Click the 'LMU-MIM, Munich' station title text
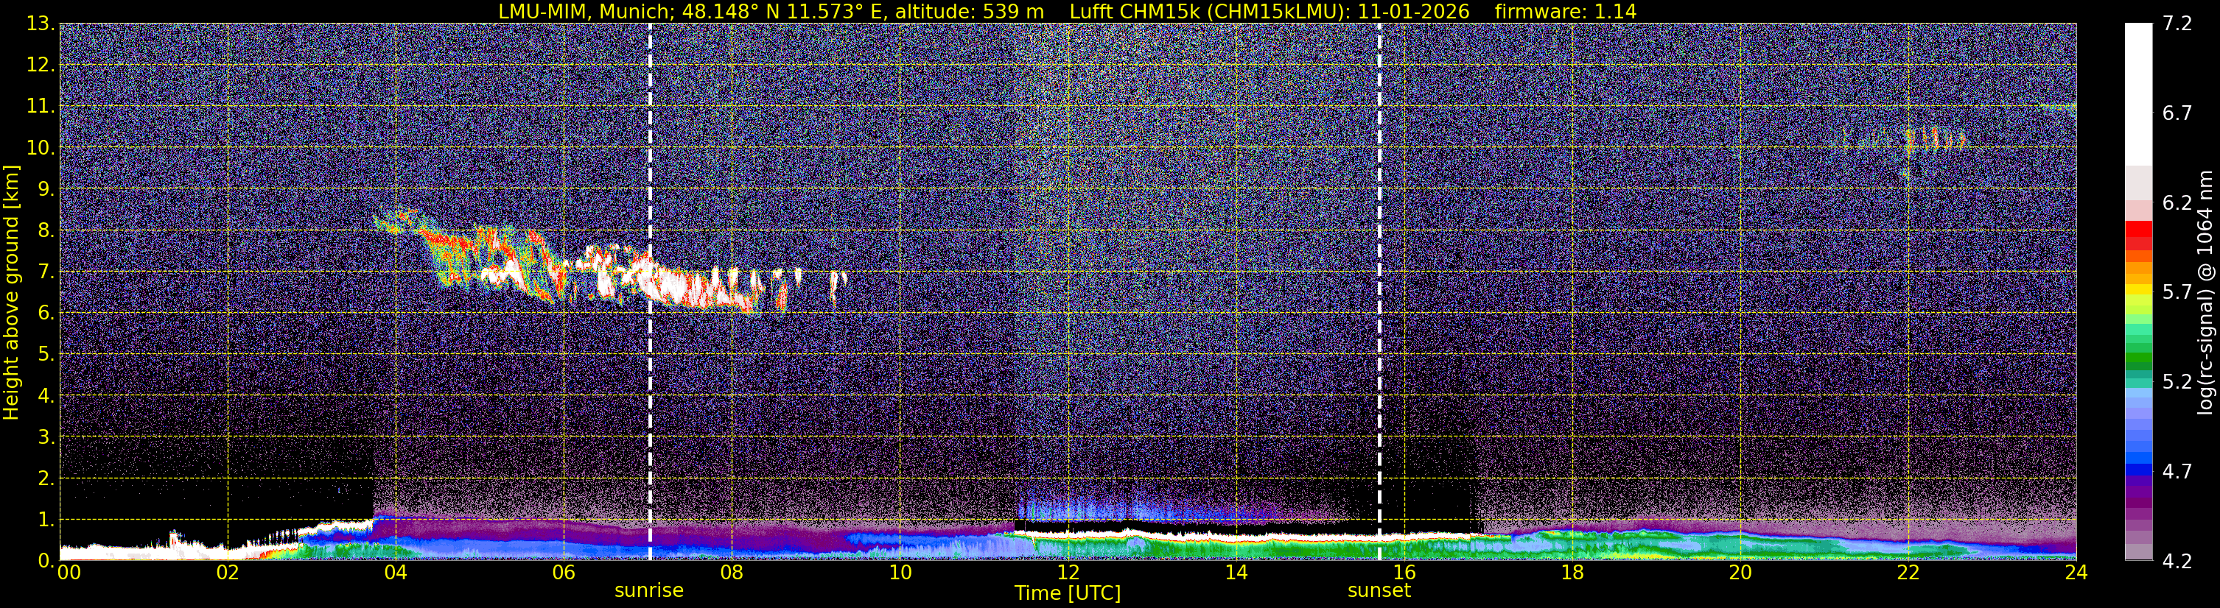Screen dimensions: 2220x608 click(x=584, y=11)
